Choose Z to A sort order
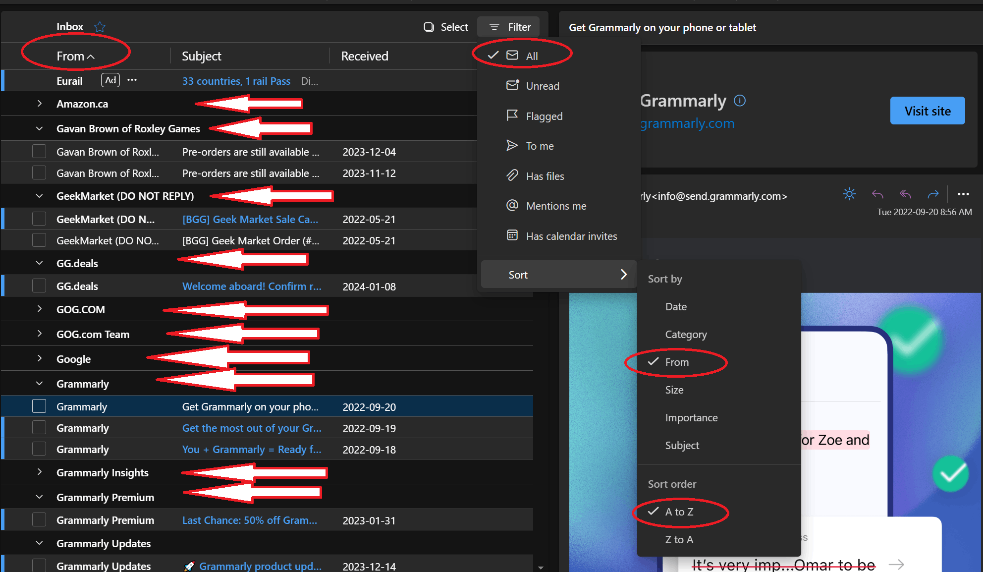The width and height of the screenshot is (983, 572). [679, 539]
